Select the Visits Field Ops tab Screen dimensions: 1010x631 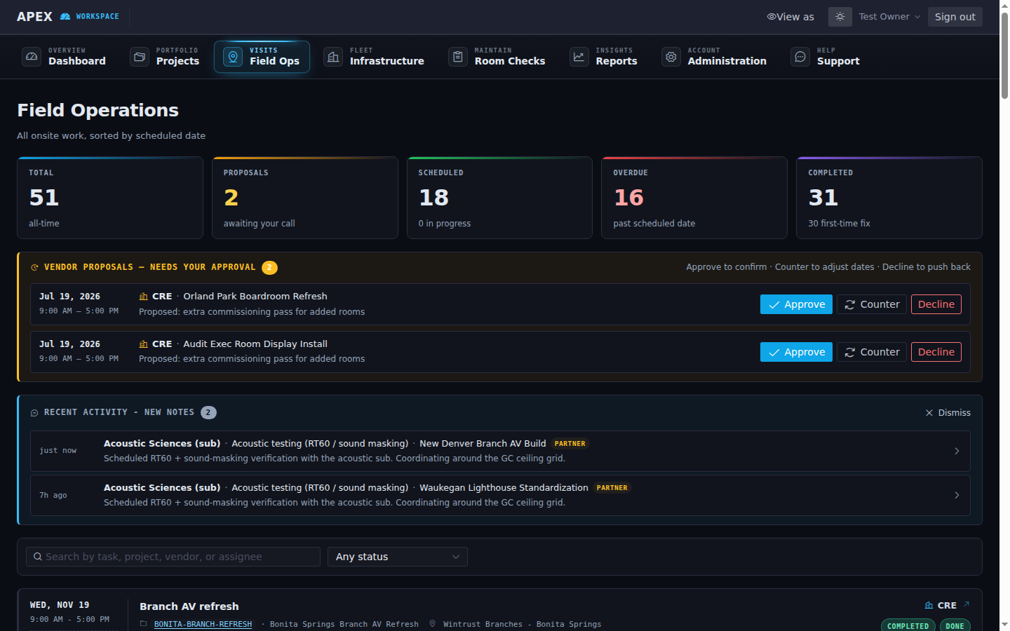[262, 57]
